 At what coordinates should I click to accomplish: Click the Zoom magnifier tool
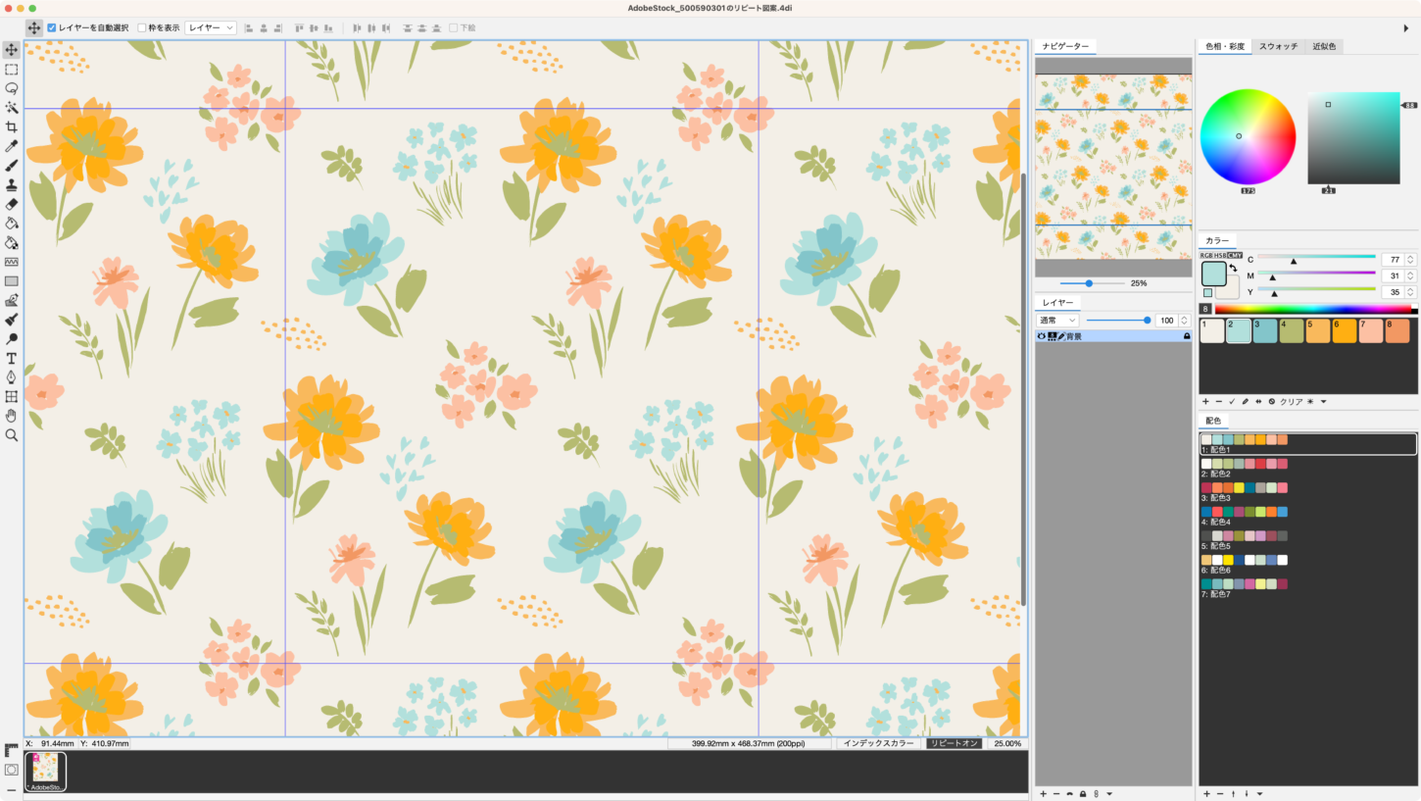click(12, 435)
